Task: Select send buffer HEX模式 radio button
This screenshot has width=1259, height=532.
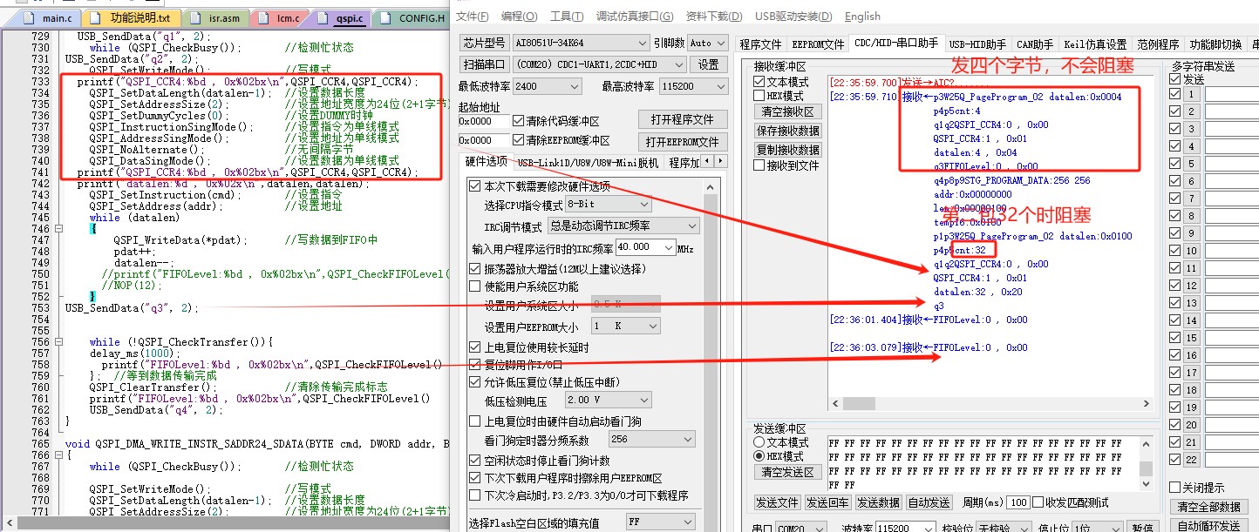Action: pyautogui.click(x=759, y=456)
